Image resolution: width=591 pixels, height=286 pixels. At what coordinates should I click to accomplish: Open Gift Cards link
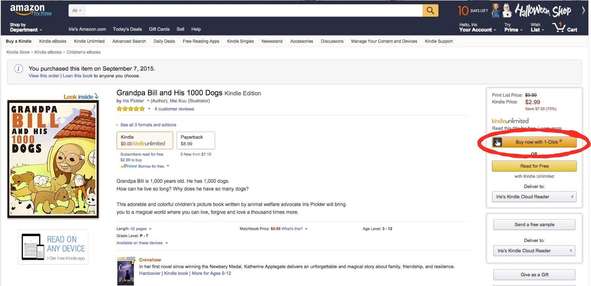click(x=159, y=29)
